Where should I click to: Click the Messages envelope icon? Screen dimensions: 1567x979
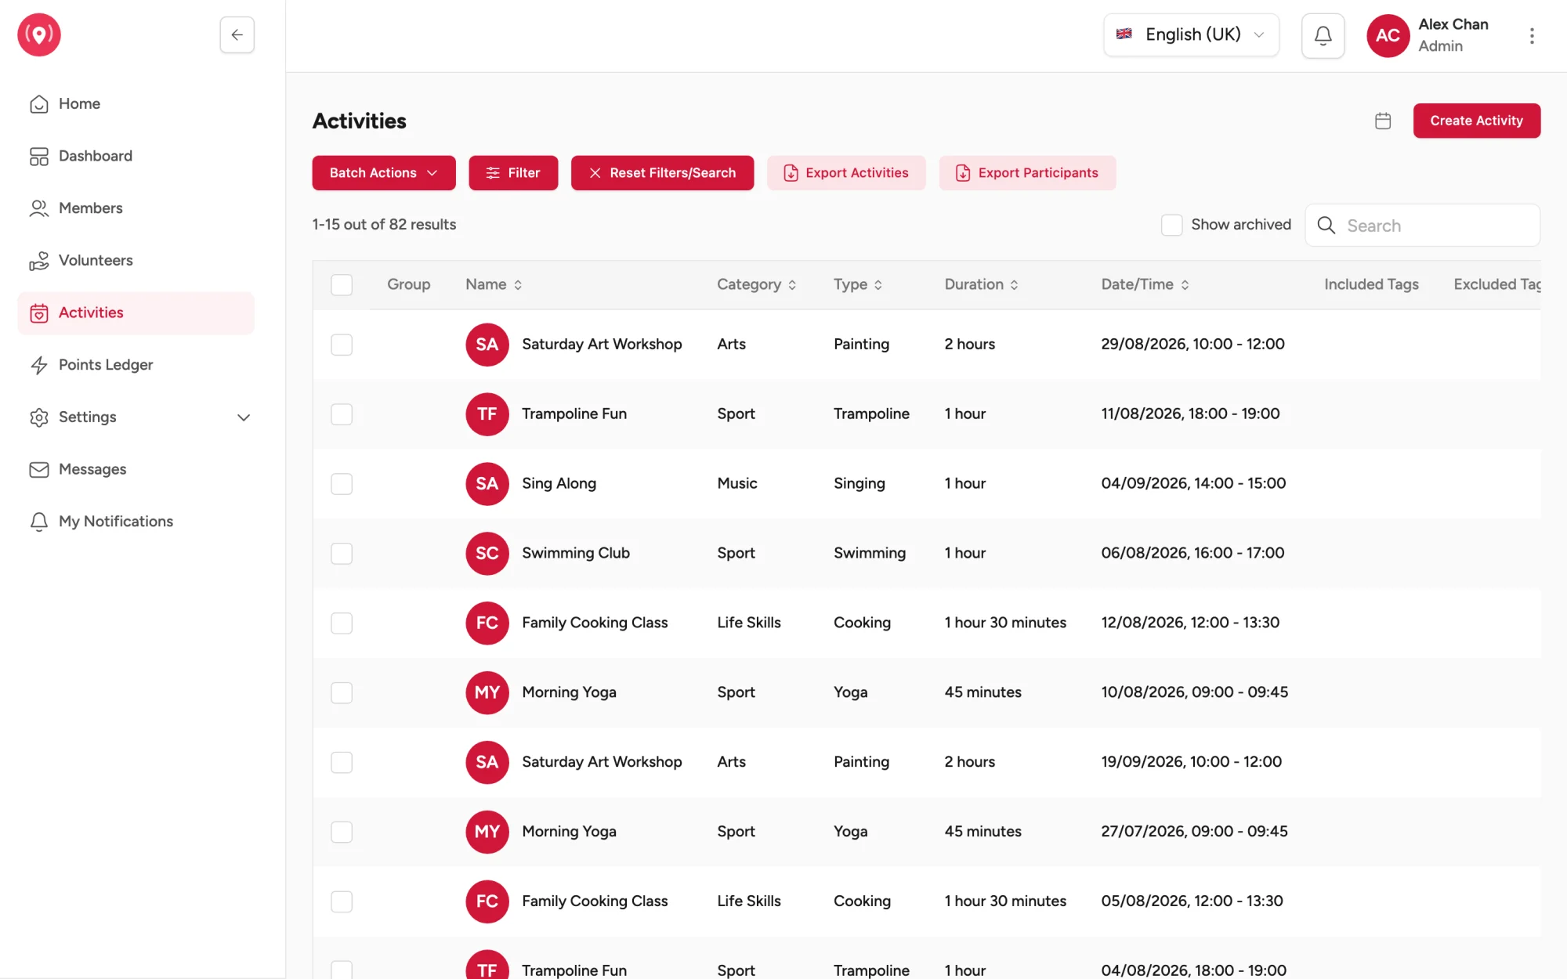[x=39, y=469]
